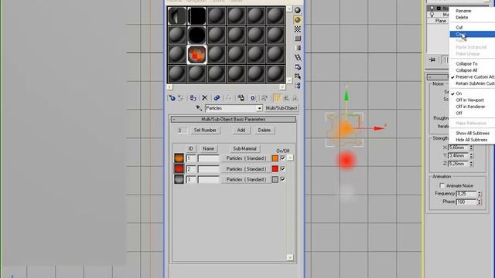Toggle the Backlight icon in Material Editor
Image resolution: width=495 pixels, height=278 pixels.
point(297,20)
